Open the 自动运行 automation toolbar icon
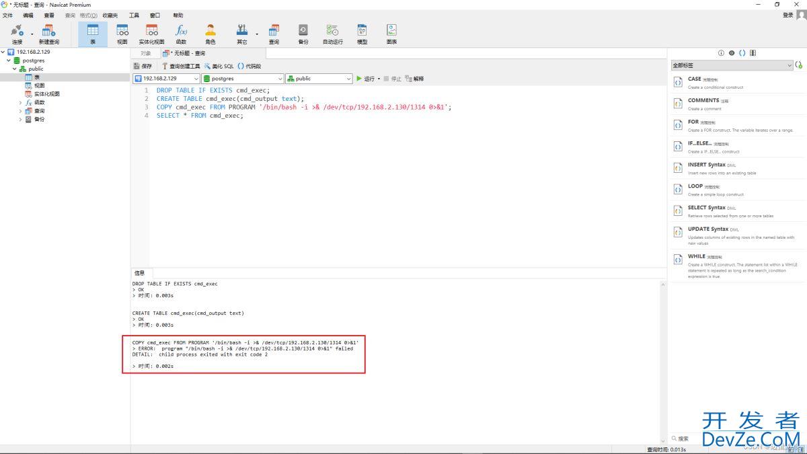The width and height of the screenshot is (807, 454). pyautogui.click(x=332, y=34)
